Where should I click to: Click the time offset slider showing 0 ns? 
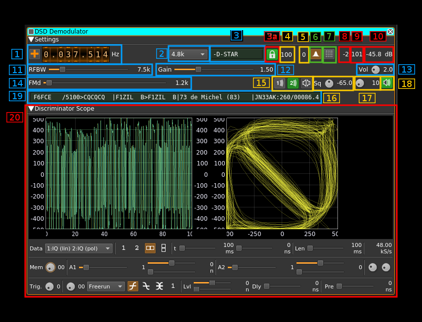click(239, 248)
